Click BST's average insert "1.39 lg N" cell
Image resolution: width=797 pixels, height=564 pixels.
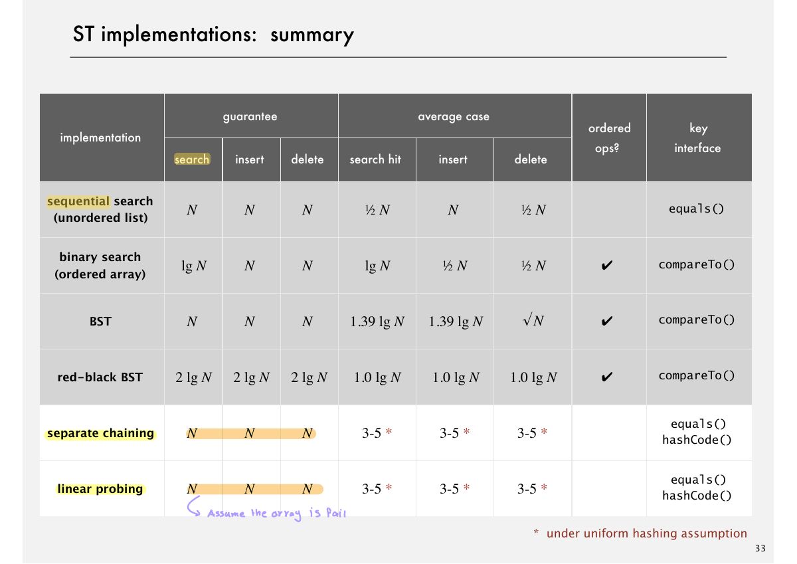(x=455, y=322)
